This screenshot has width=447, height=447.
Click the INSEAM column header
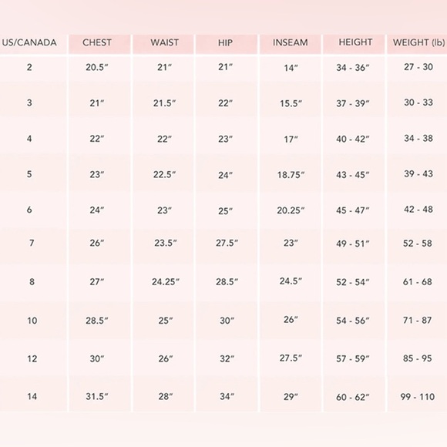pyautogui.click(x=291, y=42)
